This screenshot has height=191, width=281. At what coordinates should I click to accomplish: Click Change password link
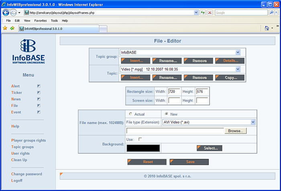tap(26, 174)
